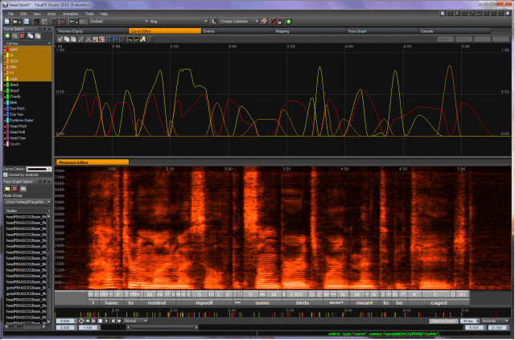515x340 pixels.
Task: Click the word 'remind' in phoneme editor
Action: tap(157, 302)
